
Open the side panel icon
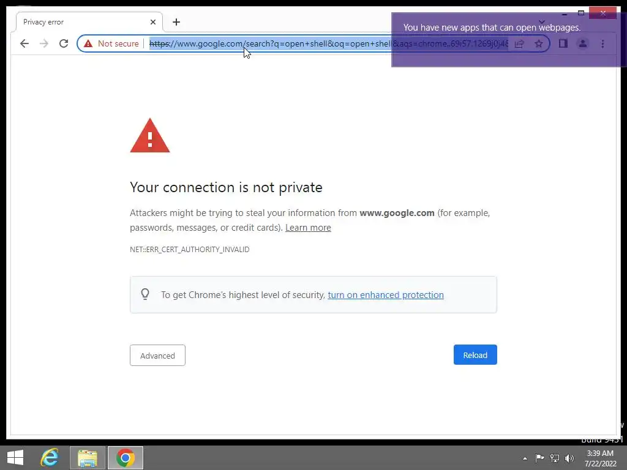[563, 43]
